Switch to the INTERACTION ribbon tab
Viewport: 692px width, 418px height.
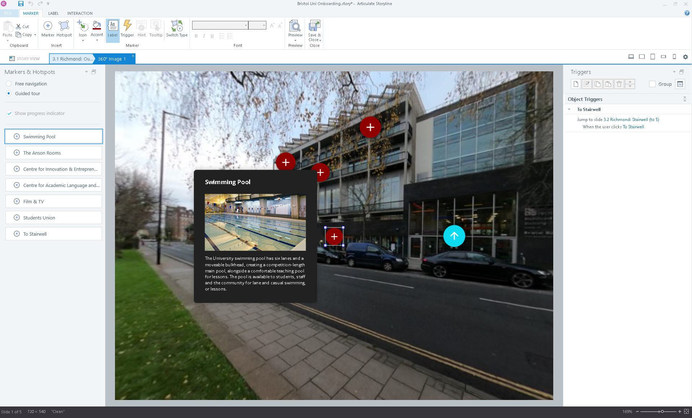click(x=80, y=13)
